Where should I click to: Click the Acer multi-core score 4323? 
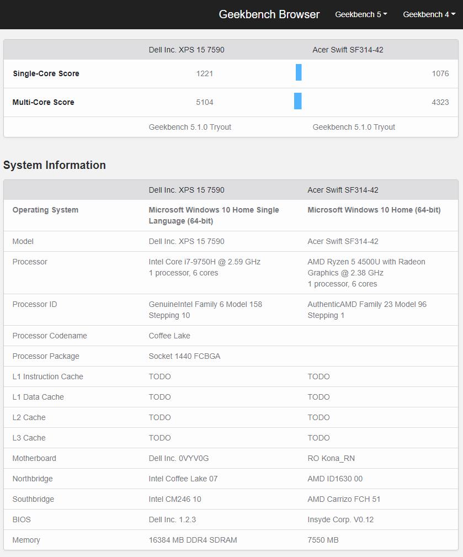click(440, 102)
